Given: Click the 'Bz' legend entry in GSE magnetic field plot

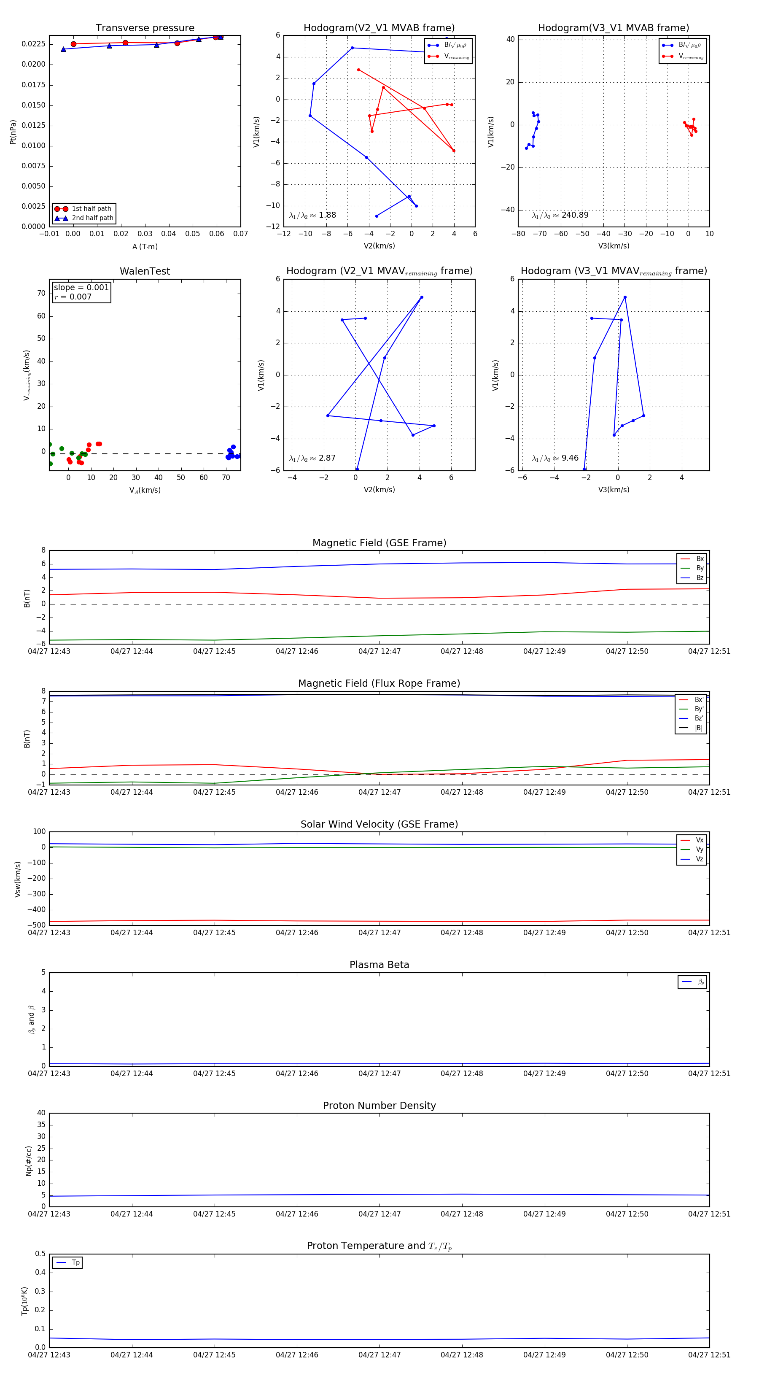Looking at the screenshot, I should click(x=692, y=577).
